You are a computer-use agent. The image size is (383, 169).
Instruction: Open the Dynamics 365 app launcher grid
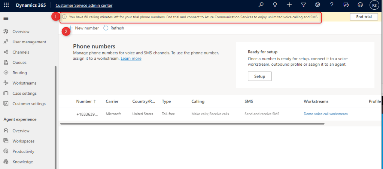point(6,5)
